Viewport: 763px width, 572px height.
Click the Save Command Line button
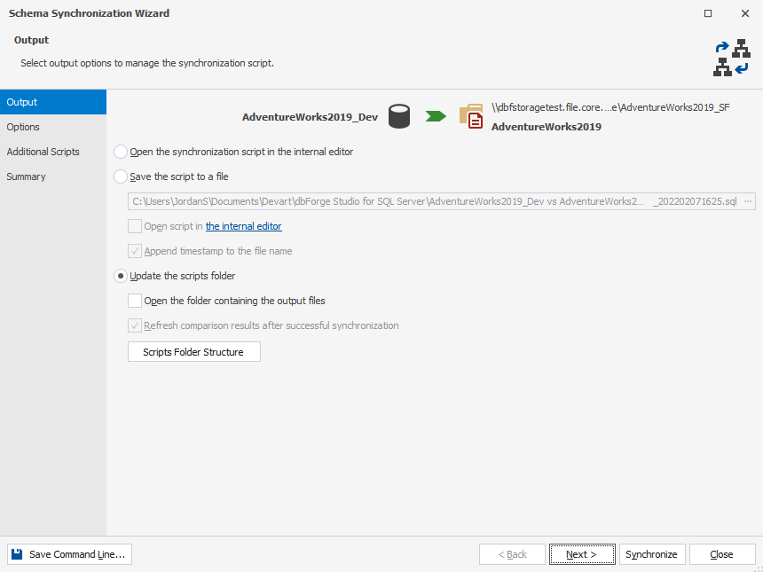(69, 554)
